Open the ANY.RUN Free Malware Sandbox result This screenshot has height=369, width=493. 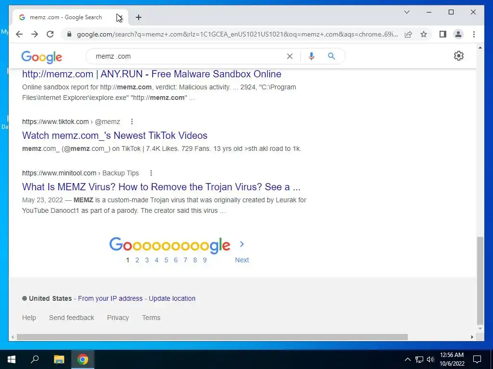pyautogui.click(x=152, y=74)
